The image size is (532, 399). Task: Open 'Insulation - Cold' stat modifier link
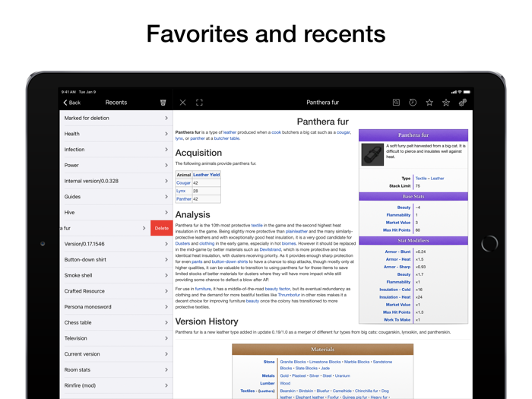point(395,290)
